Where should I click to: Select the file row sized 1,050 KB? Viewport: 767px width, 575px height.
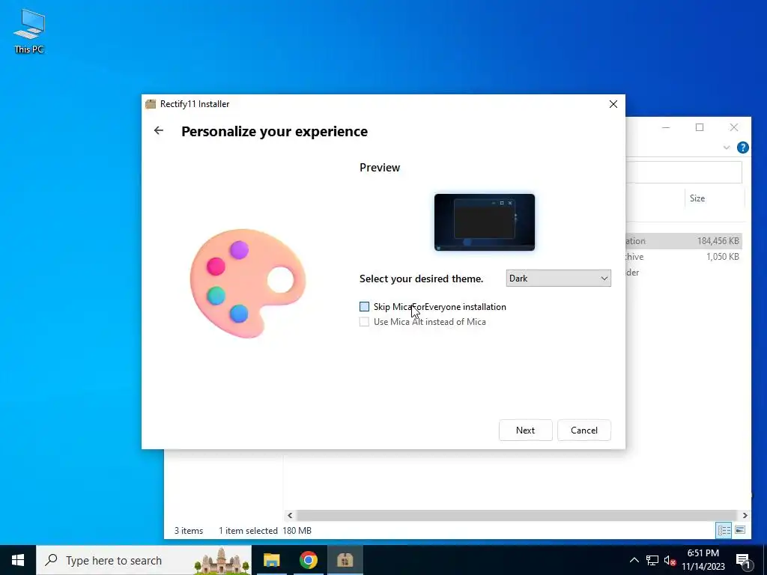tap(684, 257)
